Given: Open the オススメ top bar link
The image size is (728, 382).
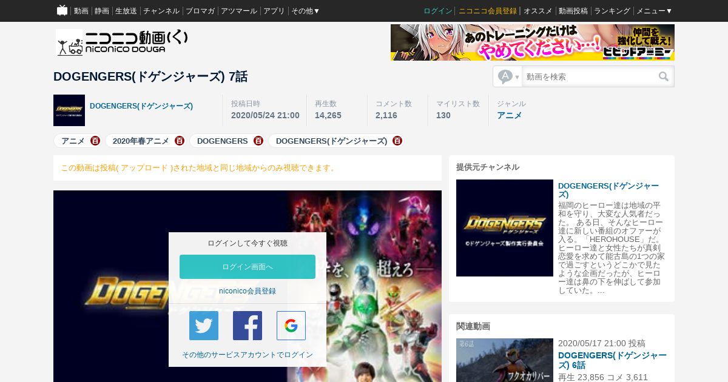Looking at the screenshot, I should click(538, 11).
